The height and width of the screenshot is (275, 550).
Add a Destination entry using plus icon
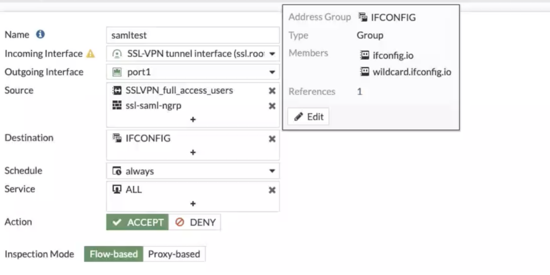(193, 153)
